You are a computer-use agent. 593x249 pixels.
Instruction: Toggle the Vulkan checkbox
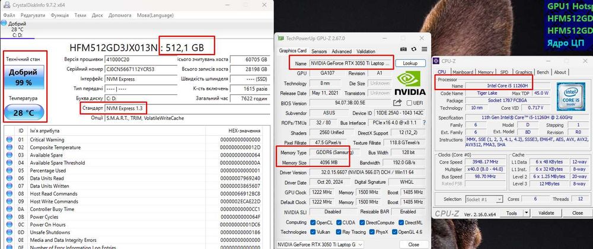point(313,232)
